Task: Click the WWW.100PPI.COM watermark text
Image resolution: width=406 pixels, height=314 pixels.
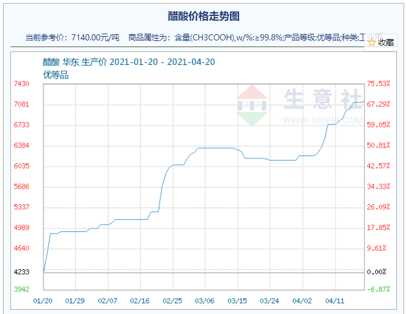Action: pyautogui.click(x=323, y=121)
